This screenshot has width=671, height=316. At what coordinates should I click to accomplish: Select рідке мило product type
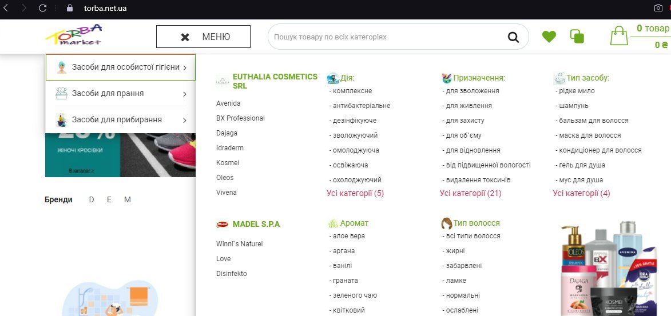(x=575, y=91)
